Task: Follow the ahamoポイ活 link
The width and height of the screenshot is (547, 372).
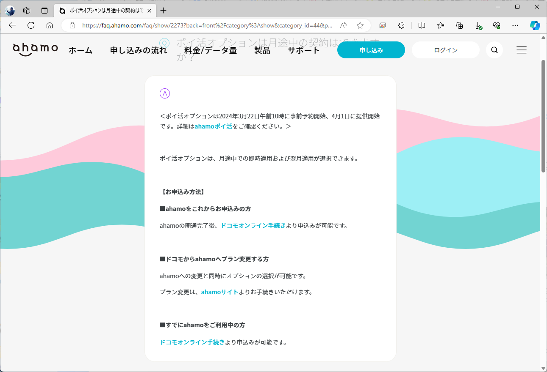Action: [x=213, y=126]
